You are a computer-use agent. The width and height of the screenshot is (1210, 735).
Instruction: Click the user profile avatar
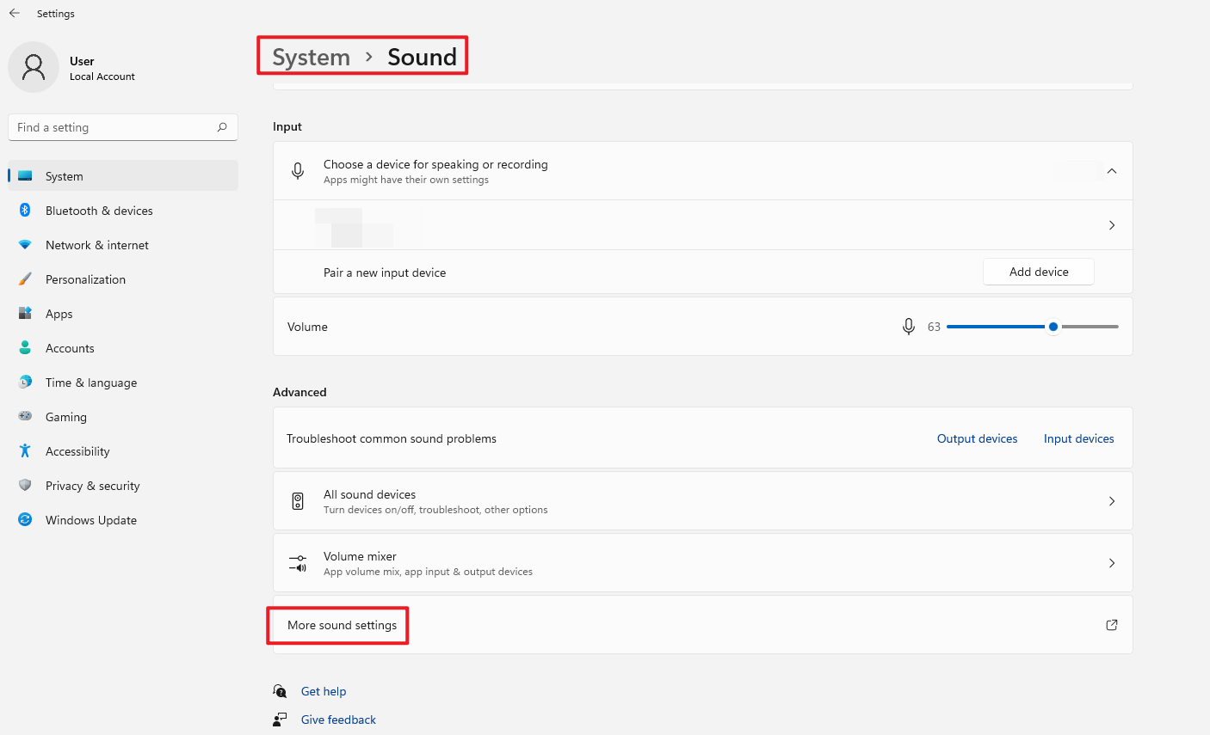pos(34,67)
